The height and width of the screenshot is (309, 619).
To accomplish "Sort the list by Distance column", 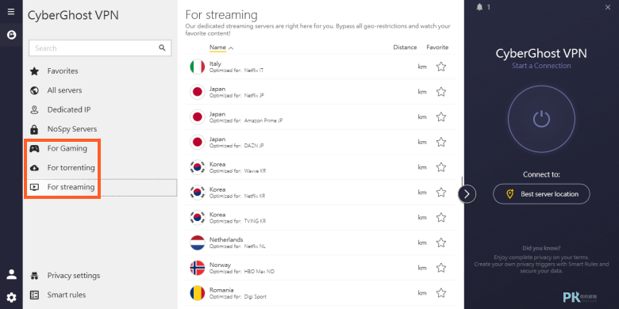I will click(405, 48).
